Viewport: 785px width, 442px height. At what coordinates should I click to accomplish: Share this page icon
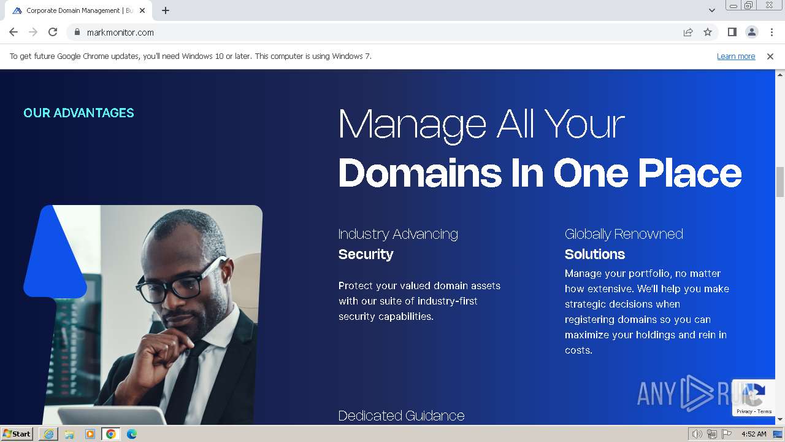[688, 32]
